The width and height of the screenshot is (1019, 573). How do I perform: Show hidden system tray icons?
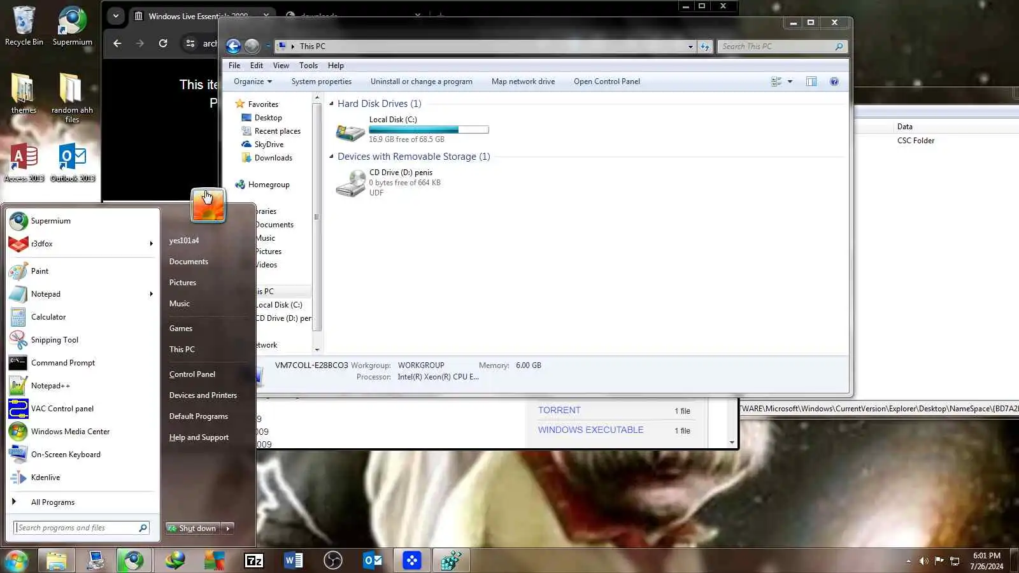point(908,561)
